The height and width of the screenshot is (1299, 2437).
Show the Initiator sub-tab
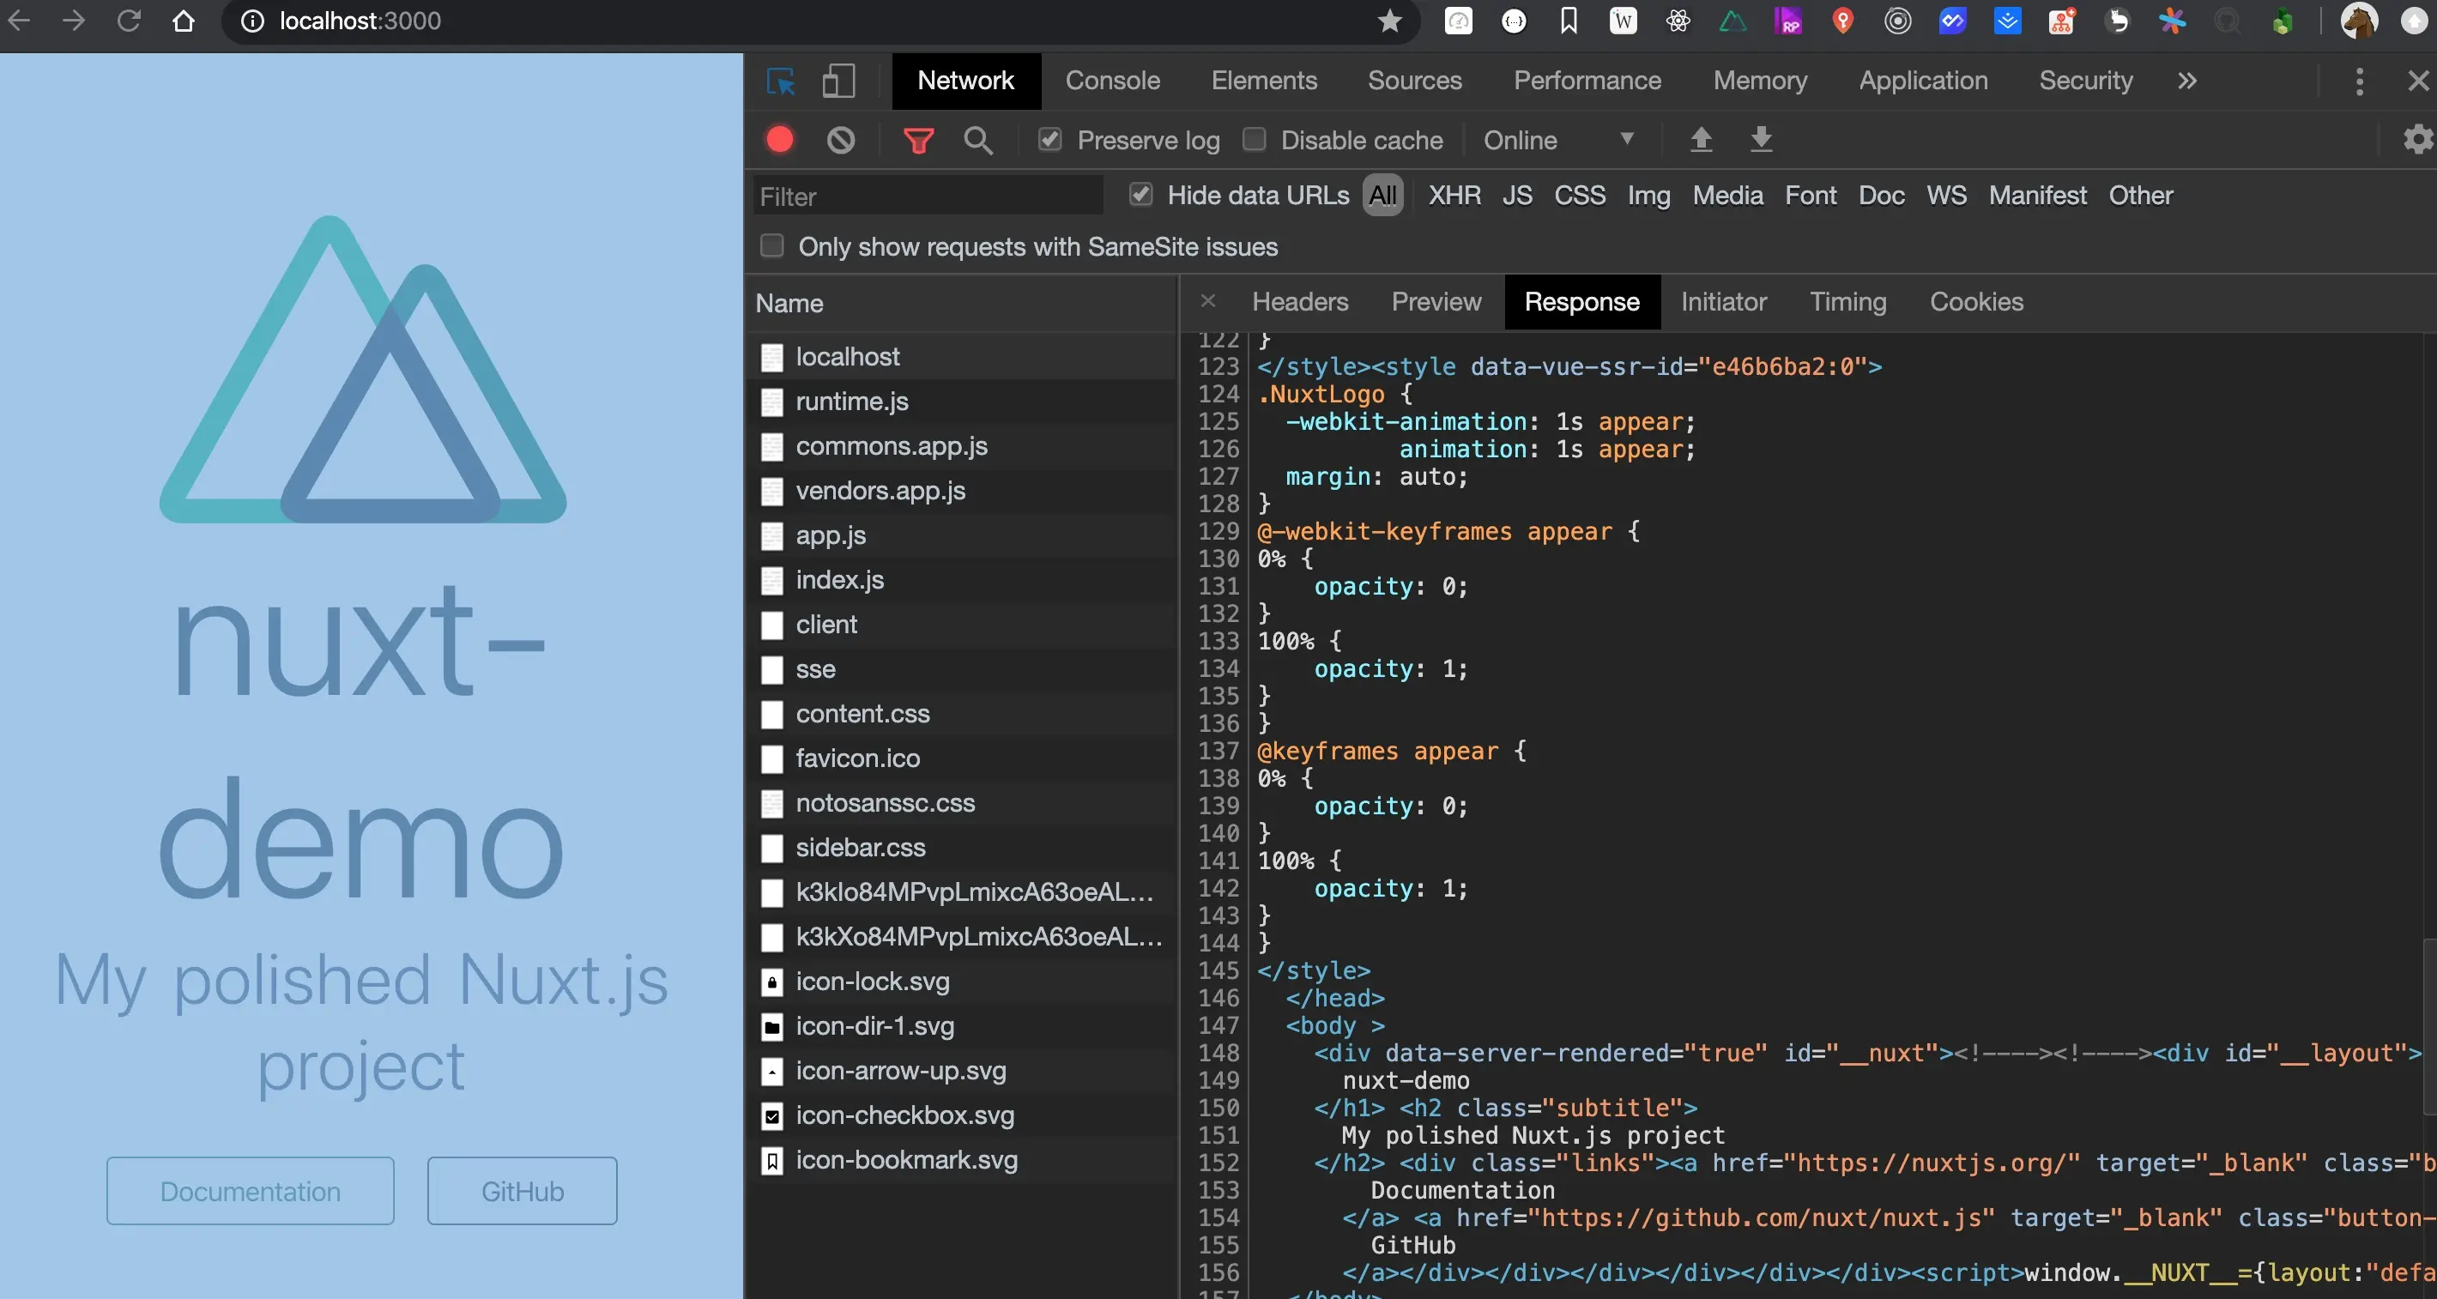(x=1724, y=302)
